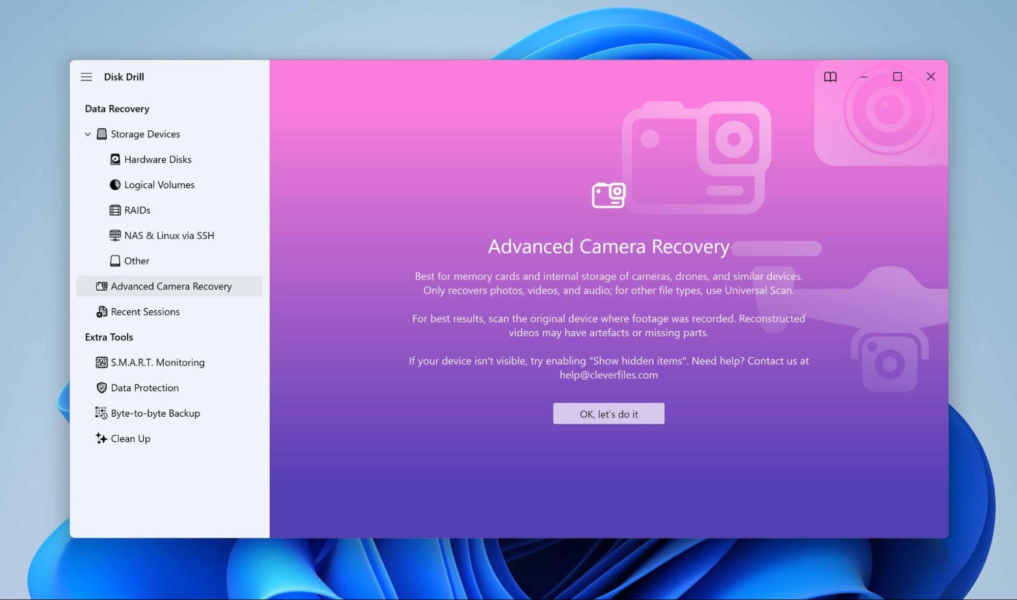Open RAIDs via its stacked-disks icon
Viewport: 1017px width, 600px height.
[x=115, y=210]
